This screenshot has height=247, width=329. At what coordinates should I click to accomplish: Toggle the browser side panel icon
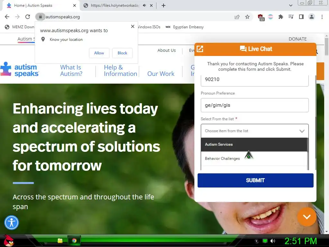[x=301, y=17]
